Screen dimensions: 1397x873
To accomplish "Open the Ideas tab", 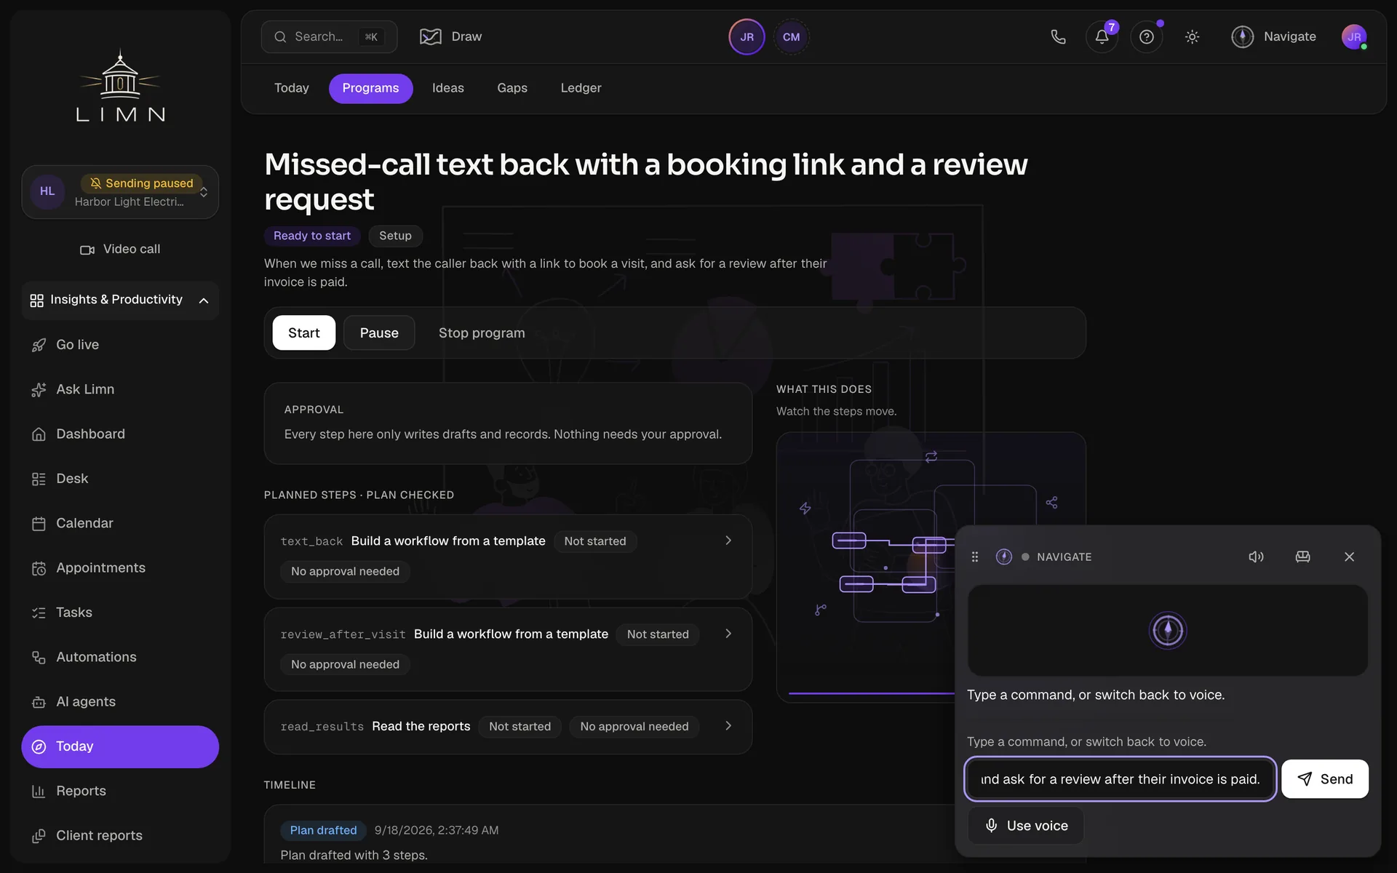I will tap(447, 88).
